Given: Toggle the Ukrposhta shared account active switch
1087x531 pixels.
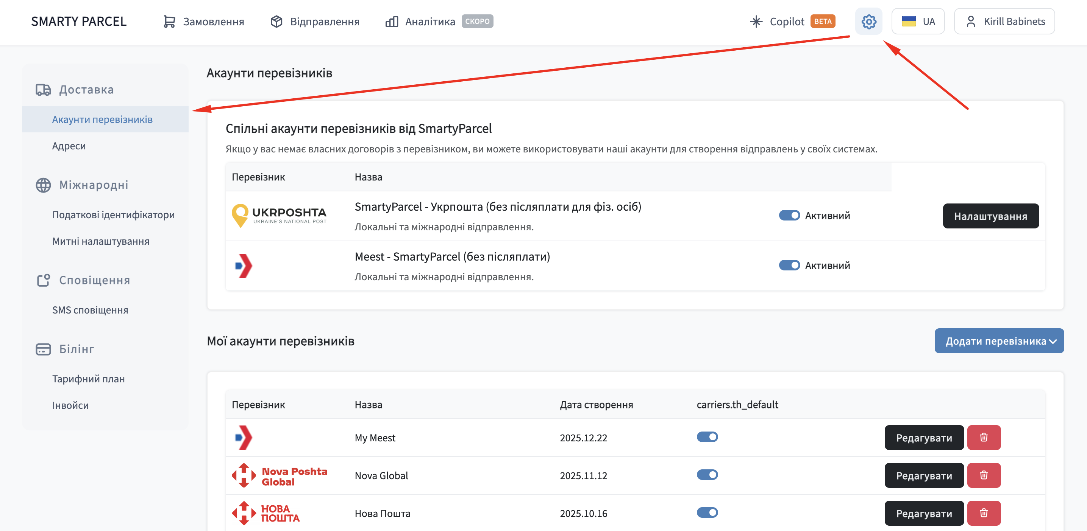Looking at the screenshot, I should point(789,215).
